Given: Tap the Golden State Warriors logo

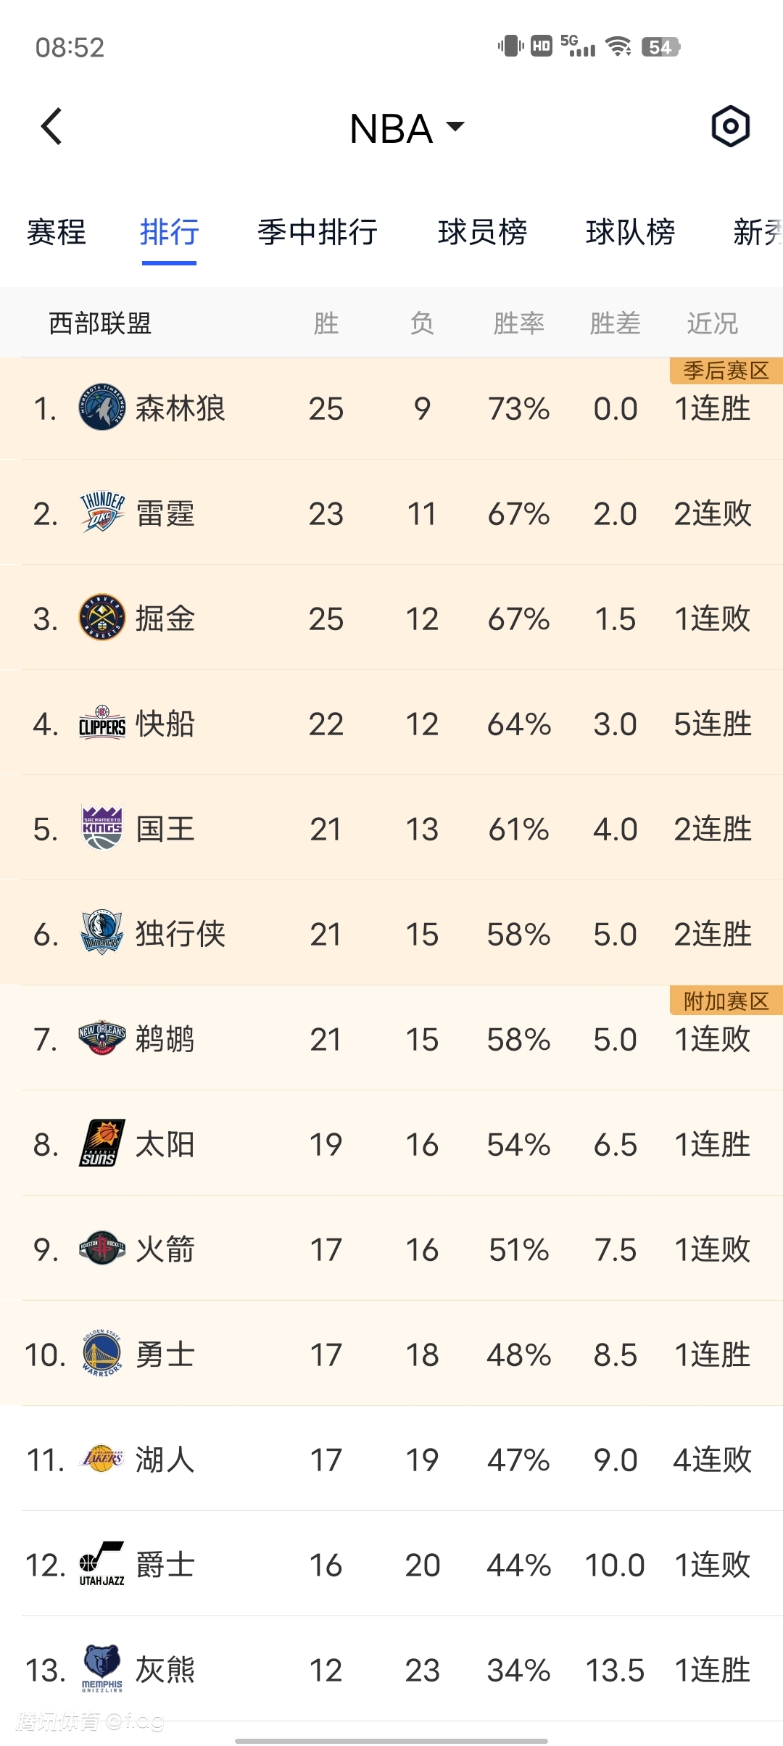Looking at the screenshot, I should coord(101,1354).
